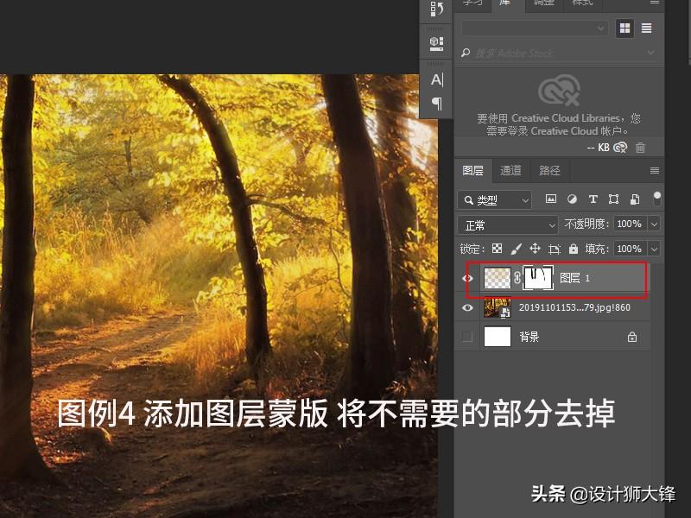Click the Creative Cloud sync status icon
The height and width of the screenshot is (518, 691).
[620, 148]
